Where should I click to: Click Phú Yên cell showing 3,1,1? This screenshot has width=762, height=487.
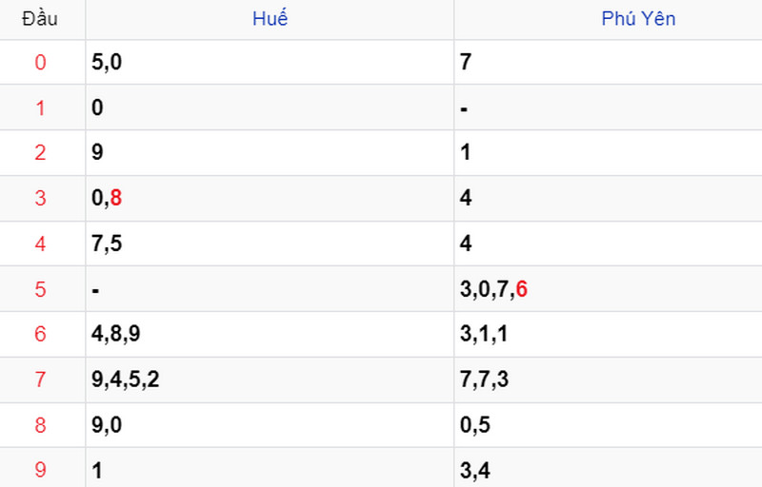(609, 334)
